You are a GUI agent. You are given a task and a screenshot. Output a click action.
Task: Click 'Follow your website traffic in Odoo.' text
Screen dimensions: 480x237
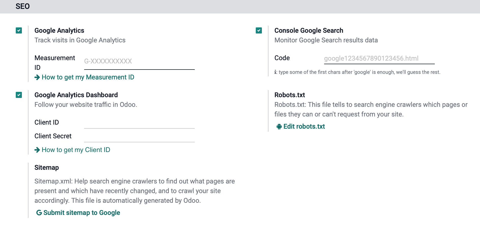86,105
